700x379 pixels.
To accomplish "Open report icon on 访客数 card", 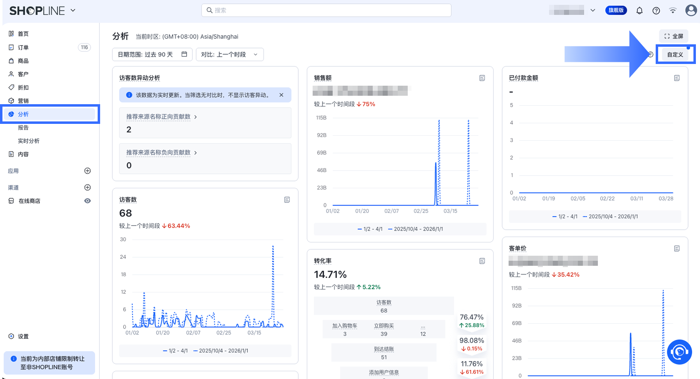I will [287, 200].
